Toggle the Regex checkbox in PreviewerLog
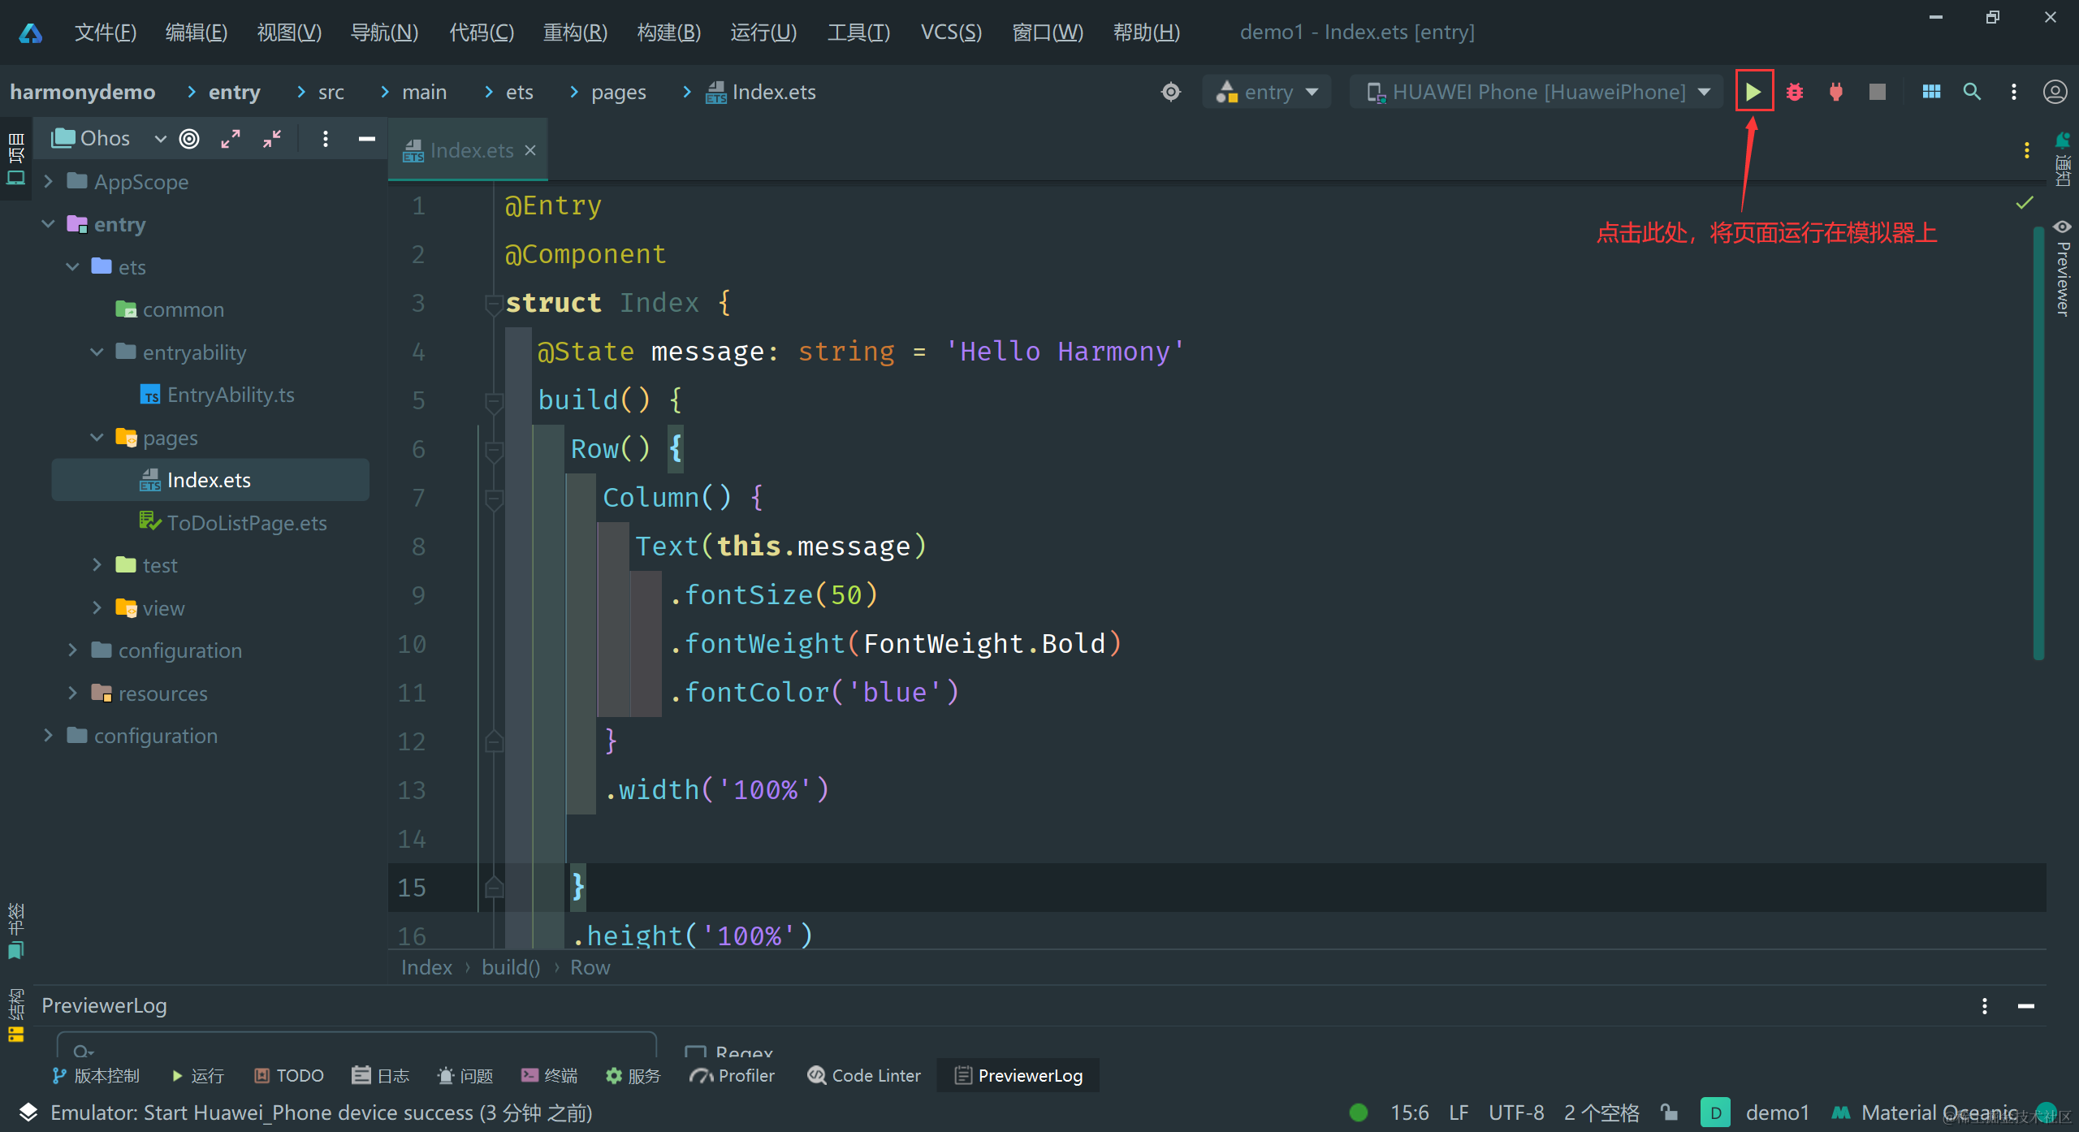Screen dimensions: 2079x1132 (695, 1052)
